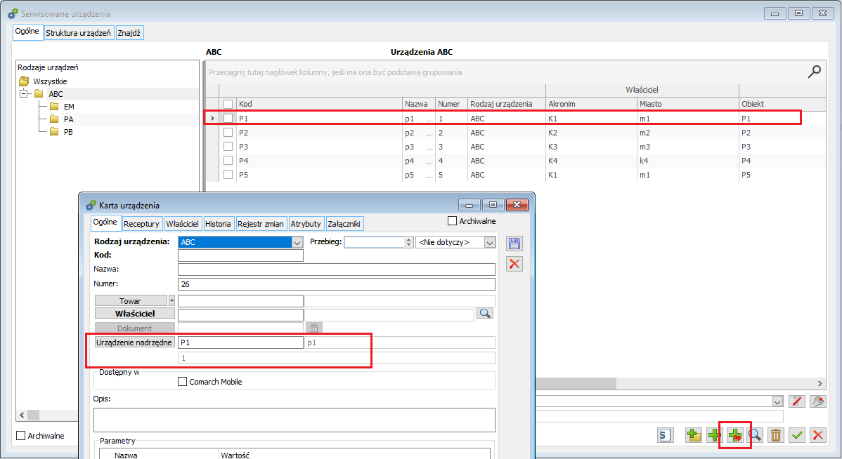Check the row checkbox for device P2
Screen dimensions: 842x459
(228, 133)
